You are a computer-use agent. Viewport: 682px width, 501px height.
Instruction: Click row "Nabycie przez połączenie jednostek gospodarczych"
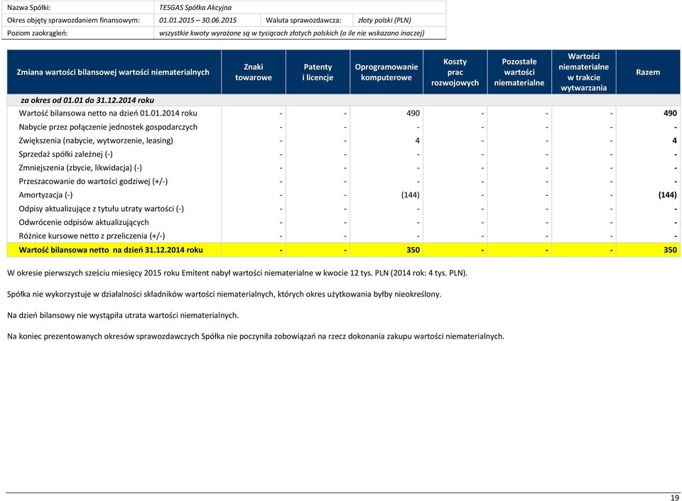pyautogui.click(x=344, y=127)
